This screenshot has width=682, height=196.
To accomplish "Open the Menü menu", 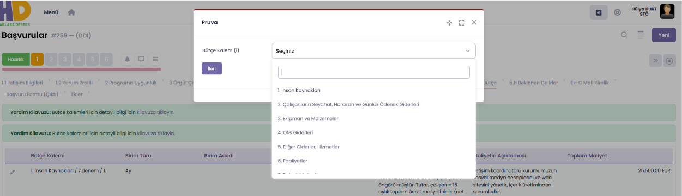I will tap(51, 12).
